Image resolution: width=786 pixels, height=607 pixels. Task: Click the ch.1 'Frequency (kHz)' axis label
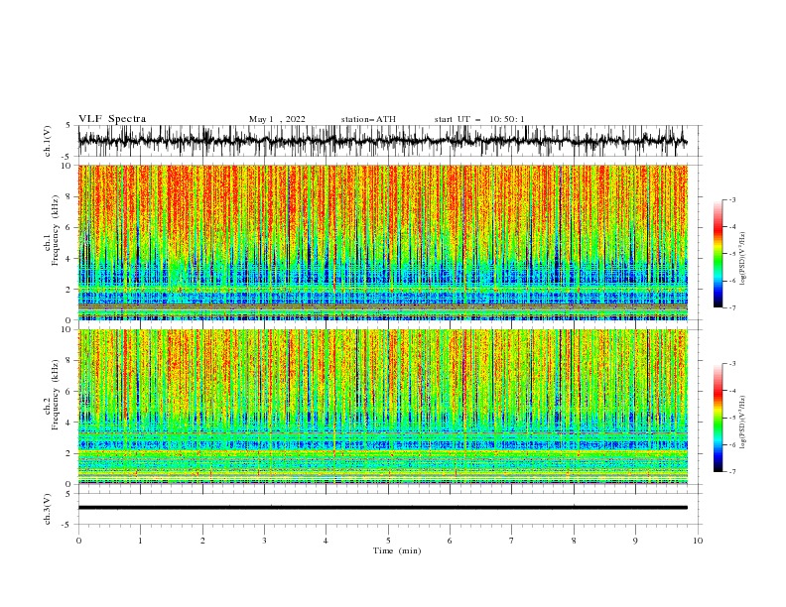[56, 230]
